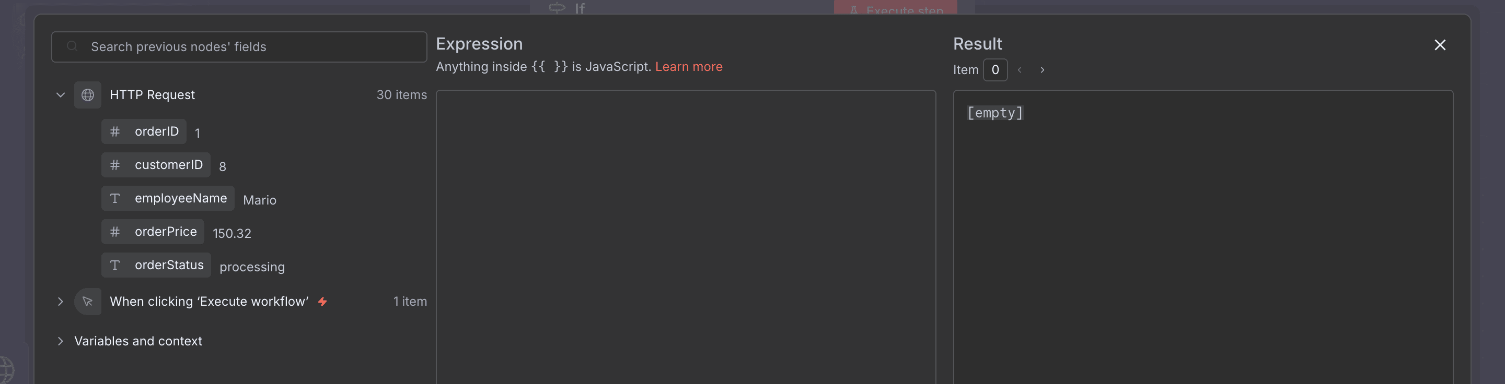1505x384 pixels.
Task: Select the orderPrice field pill
Action: [153, 232]
